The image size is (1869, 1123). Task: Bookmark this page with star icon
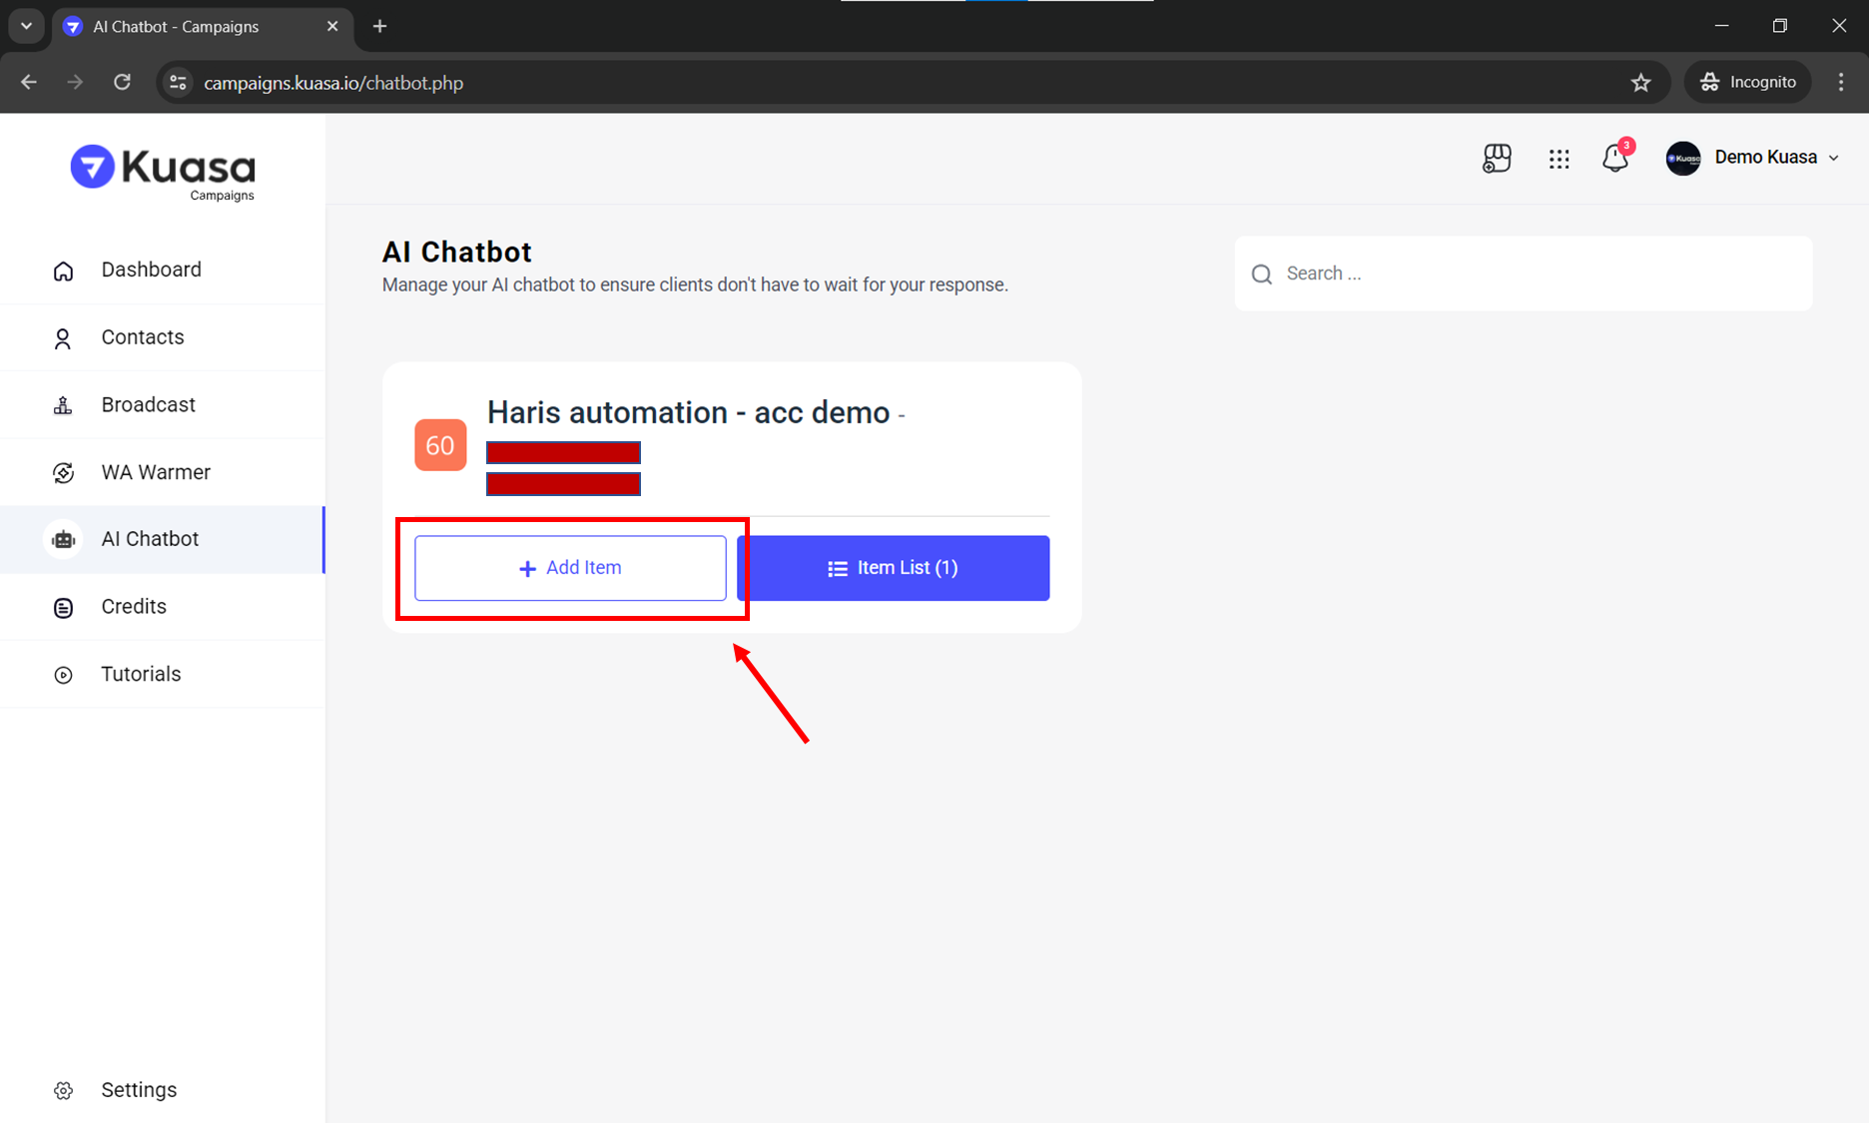[1640, 83]
